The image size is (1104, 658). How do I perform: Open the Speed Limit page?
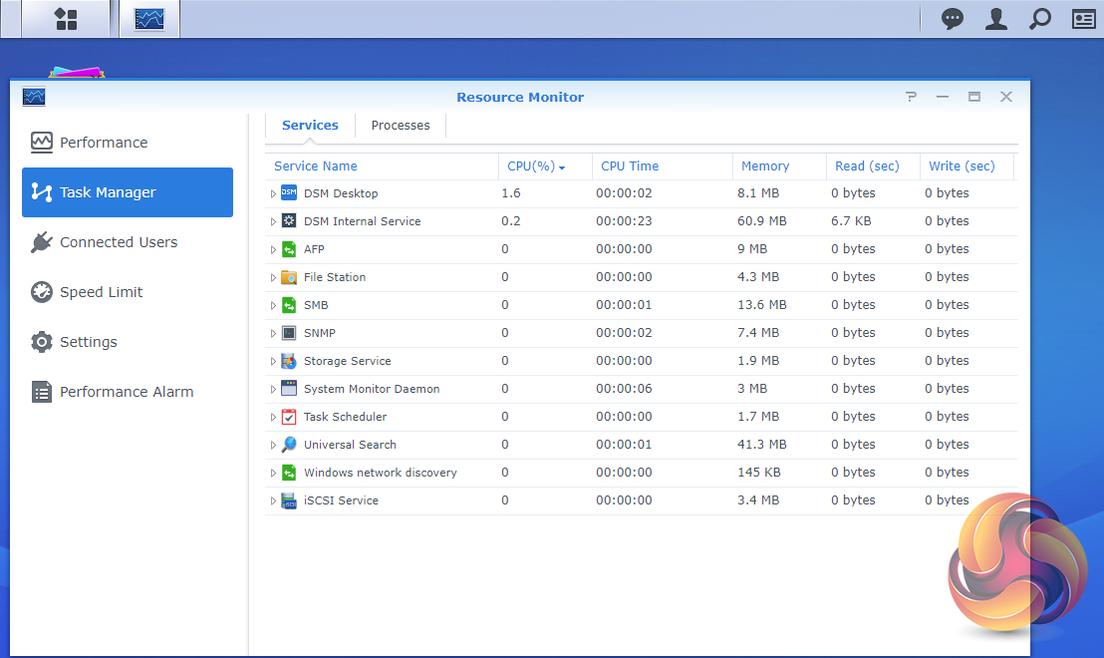point(101,292)
